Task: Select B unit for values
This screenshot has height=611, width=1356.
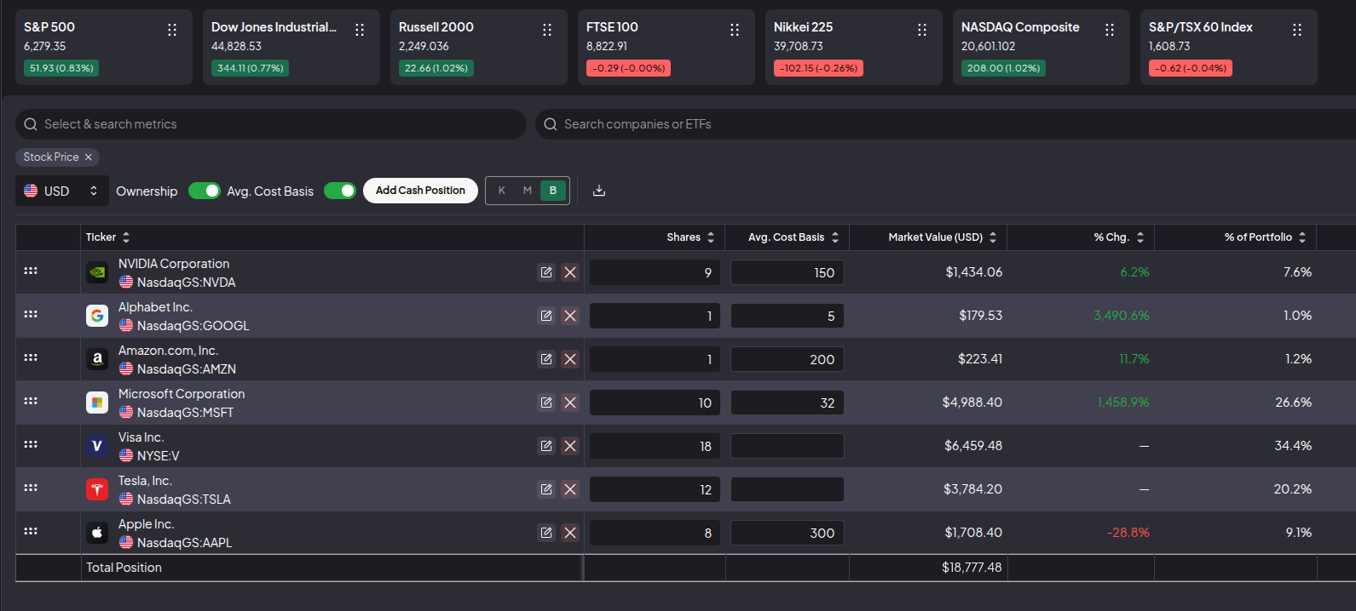Action: point(553,191)
